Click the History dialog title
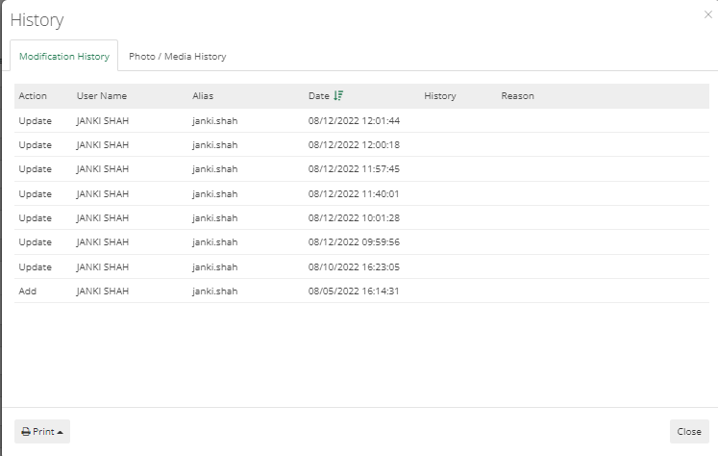This screenshot has height=456, width=718. 37,20
